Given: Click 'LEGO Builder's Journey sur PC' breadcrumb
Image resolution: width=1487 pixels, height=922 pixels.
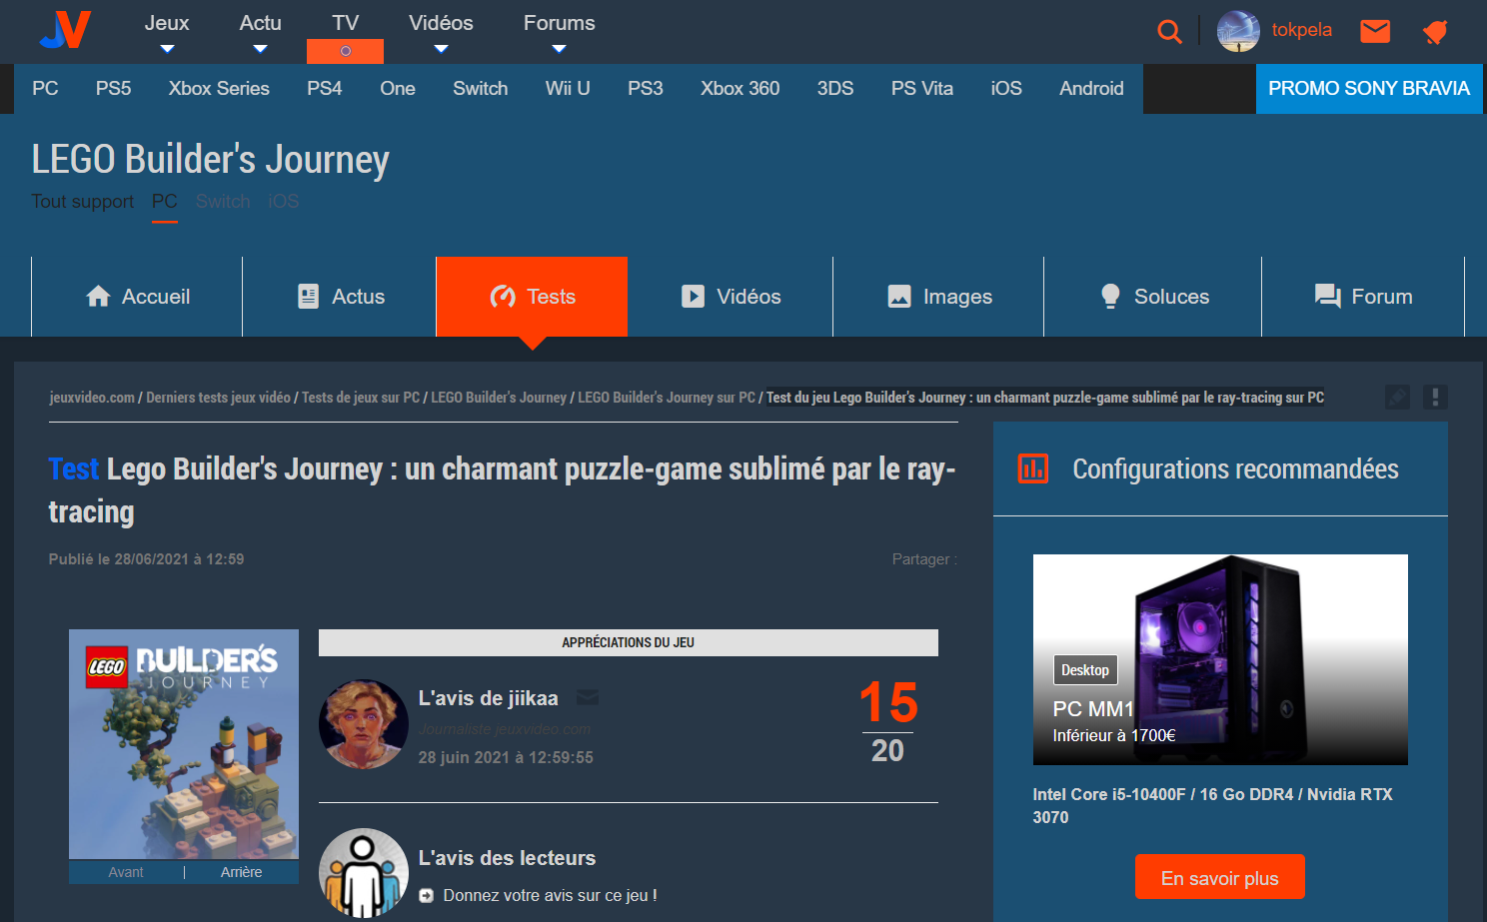Looking at the screenshot, I should point(667,398).
